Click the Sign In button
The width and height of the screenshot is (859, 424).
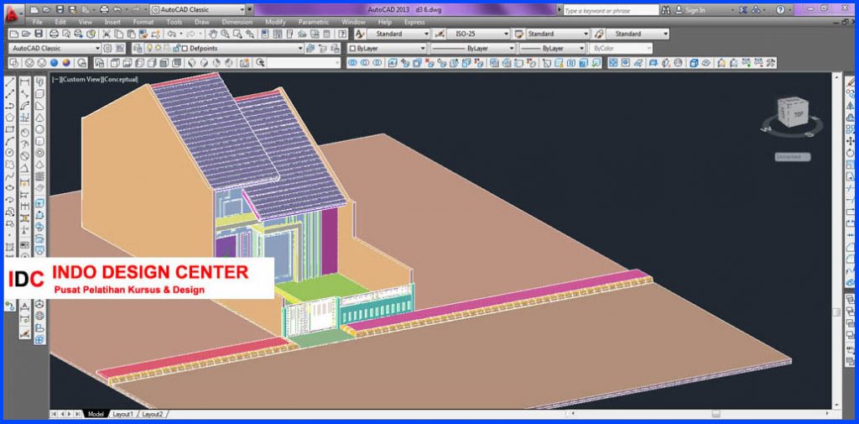click(690, 10)
